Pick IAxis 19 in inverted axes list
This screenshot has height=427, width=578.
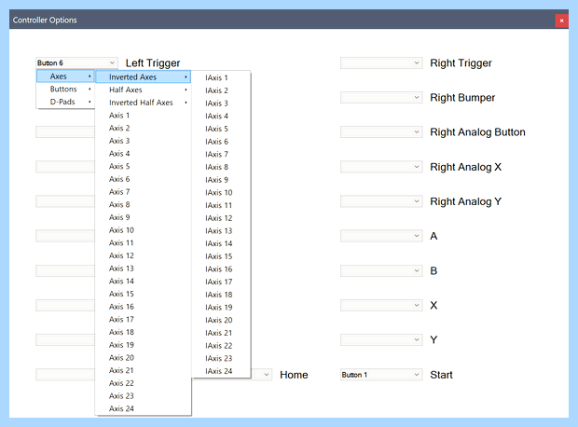pos(221,308)
